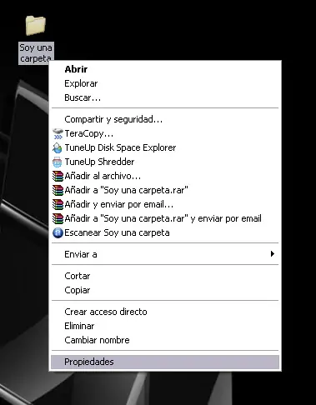Screen dimensions: 316x405
Task: Choose 'Añadir a "Soy una carpeta.rar"' entry
Action: 165,190
